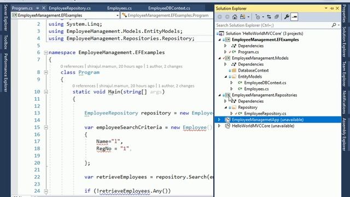Viewport: 350px width, 197px height.
Task: Toggle auto-hide pin on Solution Explorer
Action: (x=332, y=8)
